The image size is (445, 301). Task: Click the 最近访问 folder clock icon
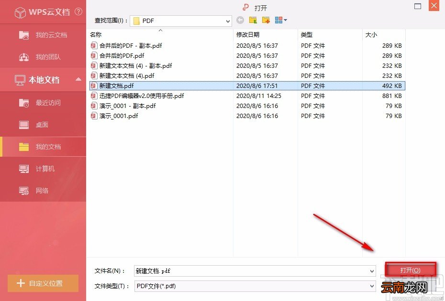[x=24, y=103]
